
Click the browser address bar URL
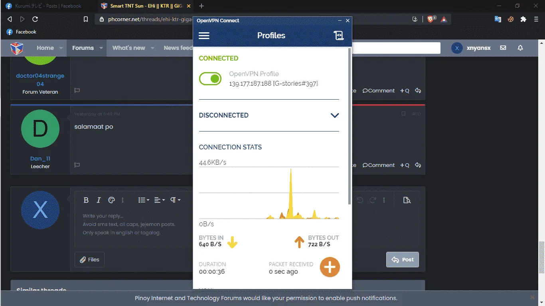150,19
